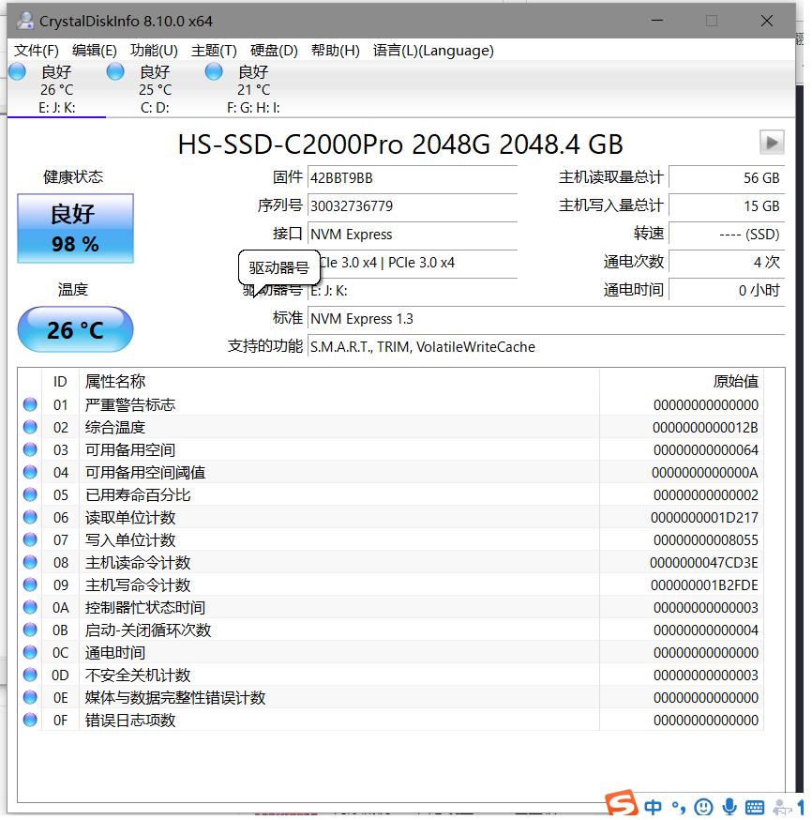Image resolution: width=812 pixels, height=820 pixels.
Task: Open the 功能(U) menu
Action: (x=154, y=51)
